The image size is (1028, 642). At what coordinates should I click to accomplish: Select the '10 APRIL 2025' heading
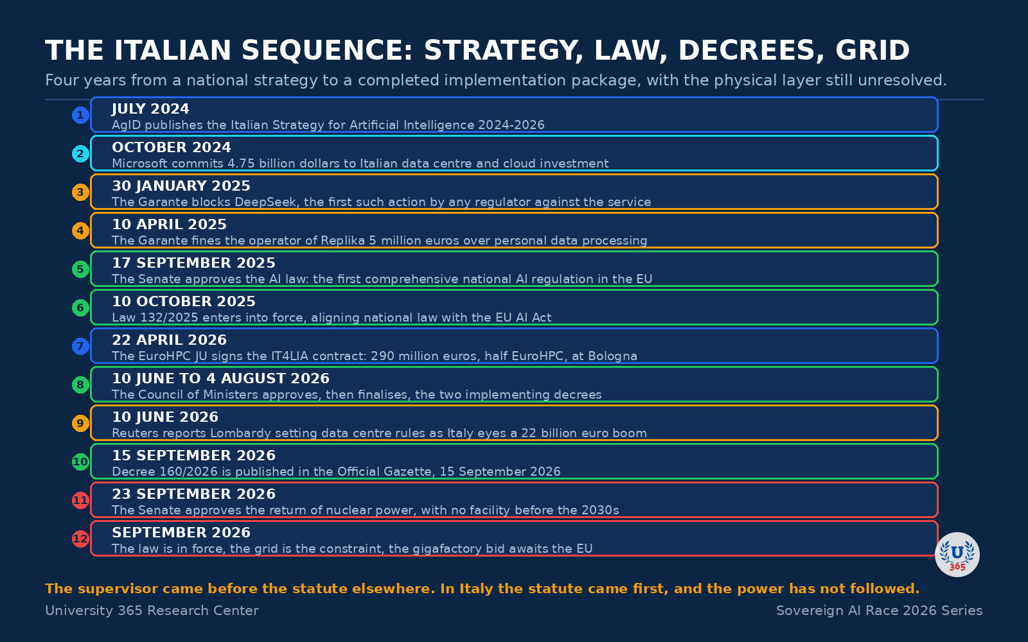pos(170,225)
